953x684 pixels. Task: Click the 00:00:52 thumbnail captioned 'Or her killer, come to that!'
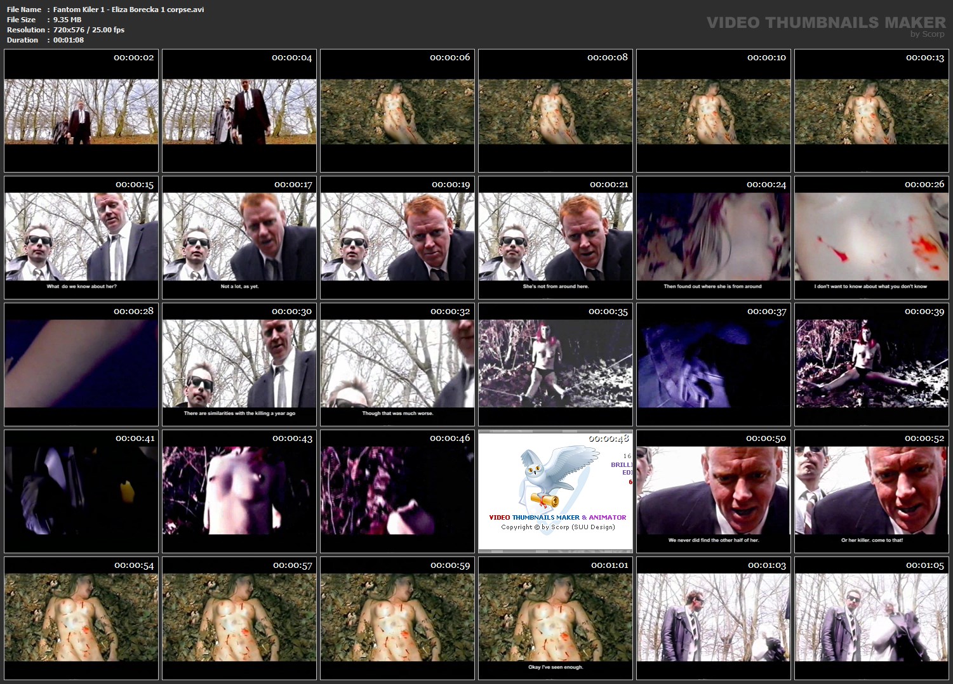point(872,492)
